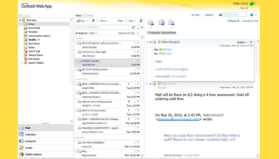The width and height of the screenshot is (279, 159).
Task: Select the Mon 11:44 AM message
Action: point(107,145)
